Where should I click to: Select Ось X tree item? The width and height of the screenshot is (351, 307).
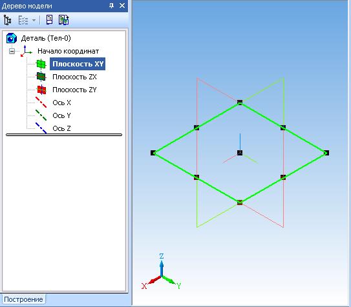61,103
